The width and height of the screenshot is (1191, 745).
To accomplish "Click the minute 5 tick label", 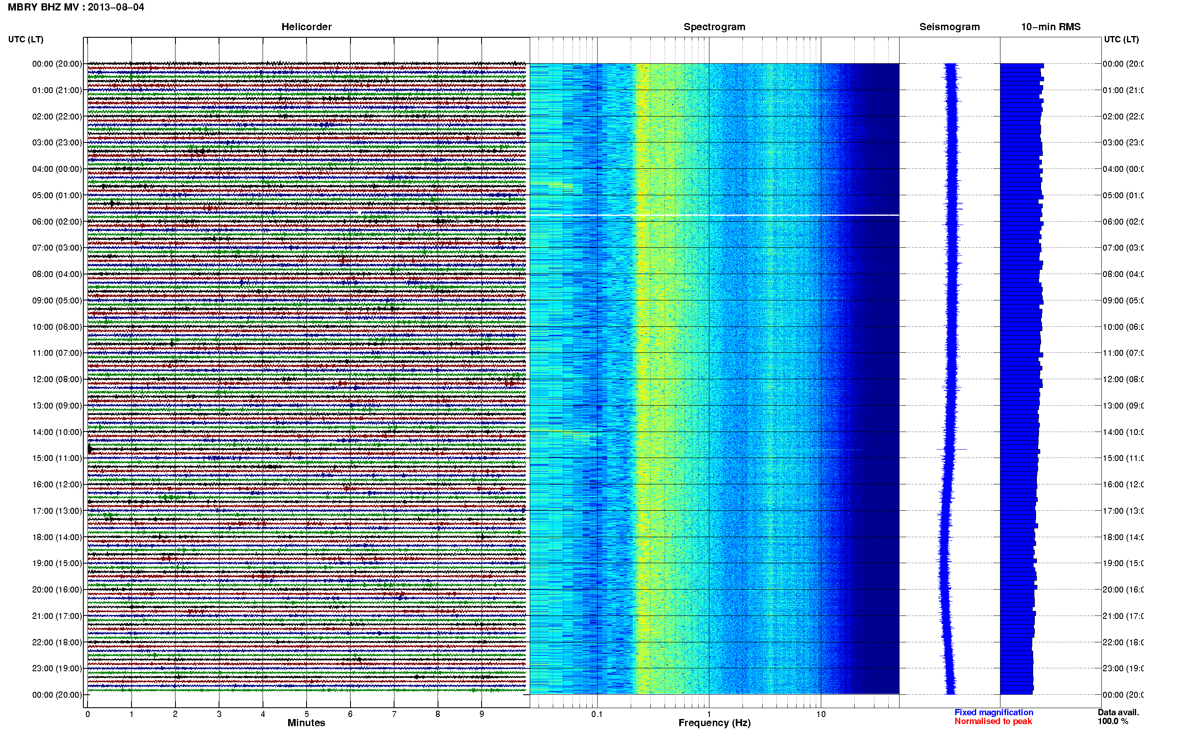I will tap(306, 714).
